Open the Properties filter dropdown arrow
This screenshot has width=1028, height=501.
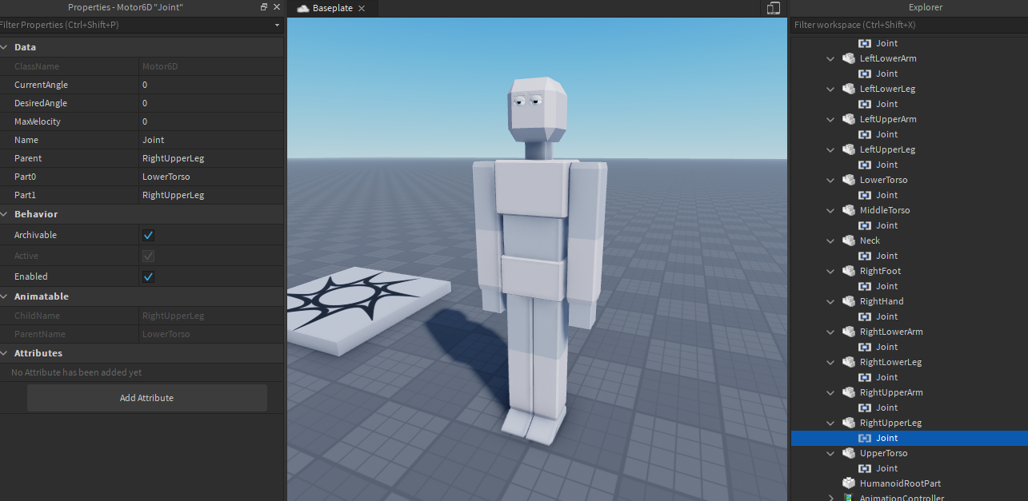(x=277, y=26)
